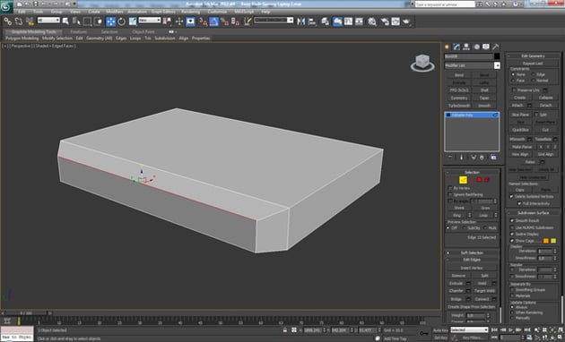Open the Rendering menu
The width and height of the screenshot is (565, 342).
pyautogui.click(x=191, y=12)
